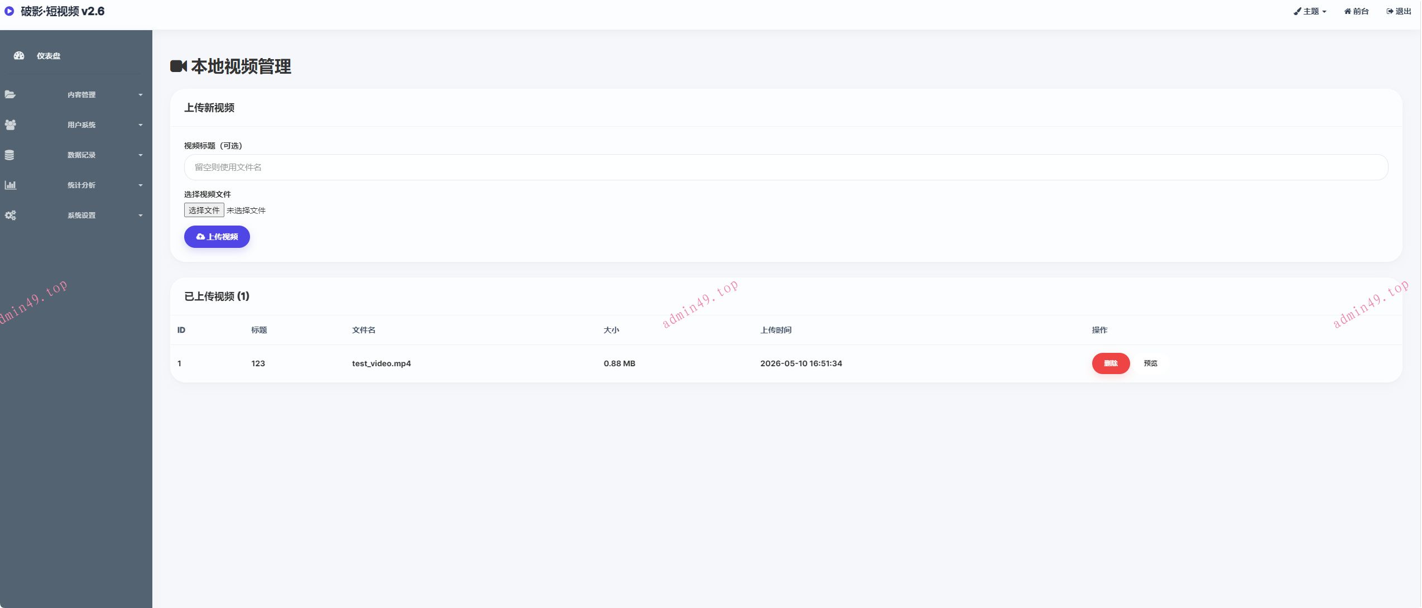Click the size value 0.88 MB
Viewport: 1422px width, 608px height.
619,363
